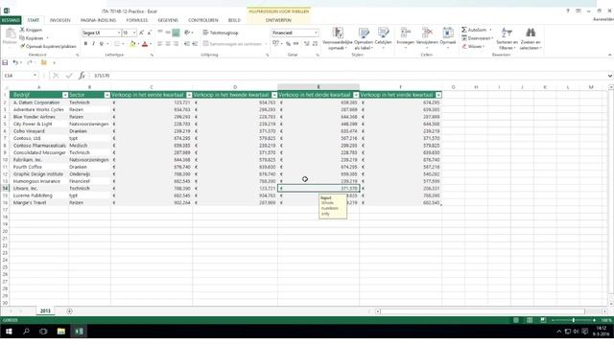This screenshot has width=614, height=345.
Task: Decrease font size with smaller A icon
Action: tap(150, 33)
